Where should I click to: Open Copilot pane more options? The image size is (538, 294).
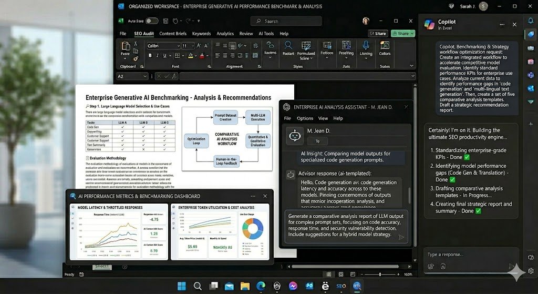coord(502,24)
